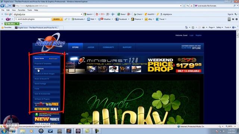The image size is (239, 134).
Task: Select the SUPPORT tab
Action: tap(127, 47)
